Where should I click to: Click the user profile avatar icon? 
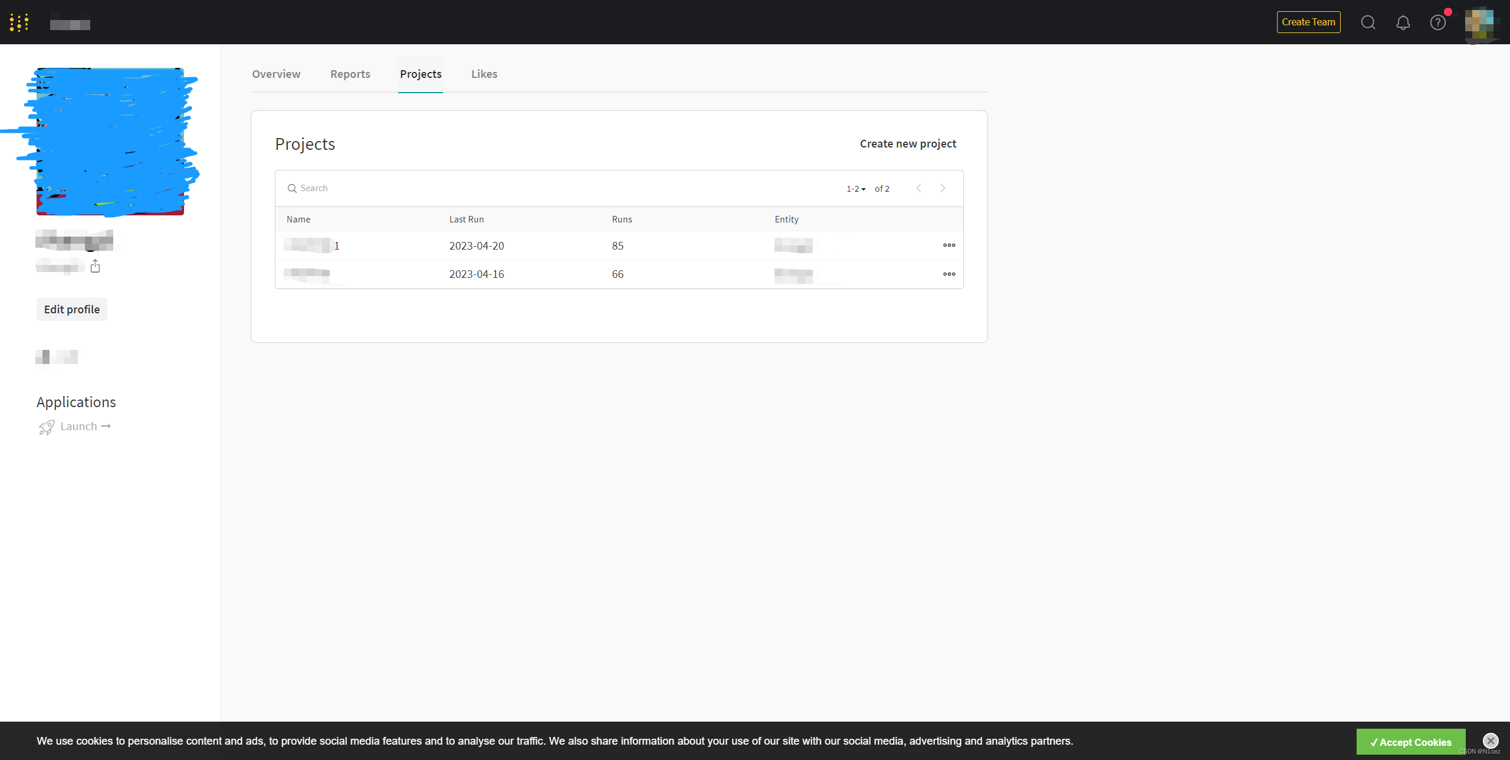point(1480,22)
